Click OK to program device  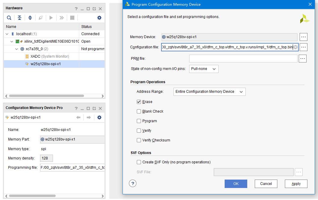click(236, 184)
